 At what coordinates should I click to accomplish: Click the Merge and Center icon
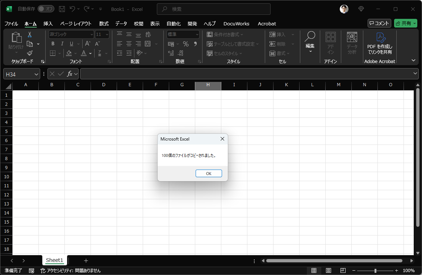147,43
